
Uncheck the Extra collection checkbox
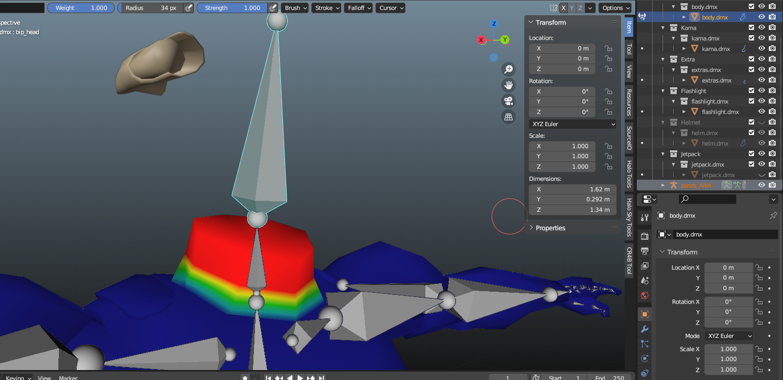[751, 59]
